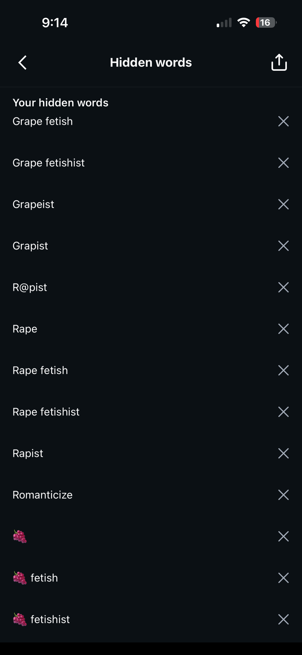Remove the 'Rape' hidden word entry
This screenshot has height=655, width=302.
point(283,329)
